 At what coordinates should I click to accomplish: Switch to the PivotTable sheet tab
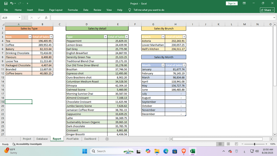72,139
